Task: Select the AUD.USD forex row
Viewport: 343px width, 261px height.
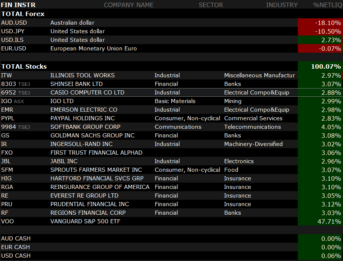Action: click(x=171, y=23)
